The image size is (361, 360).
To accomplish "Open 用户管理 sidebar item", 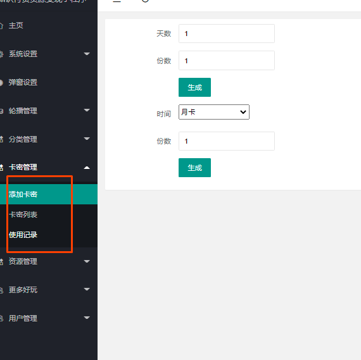I will (x=23, y=318).
